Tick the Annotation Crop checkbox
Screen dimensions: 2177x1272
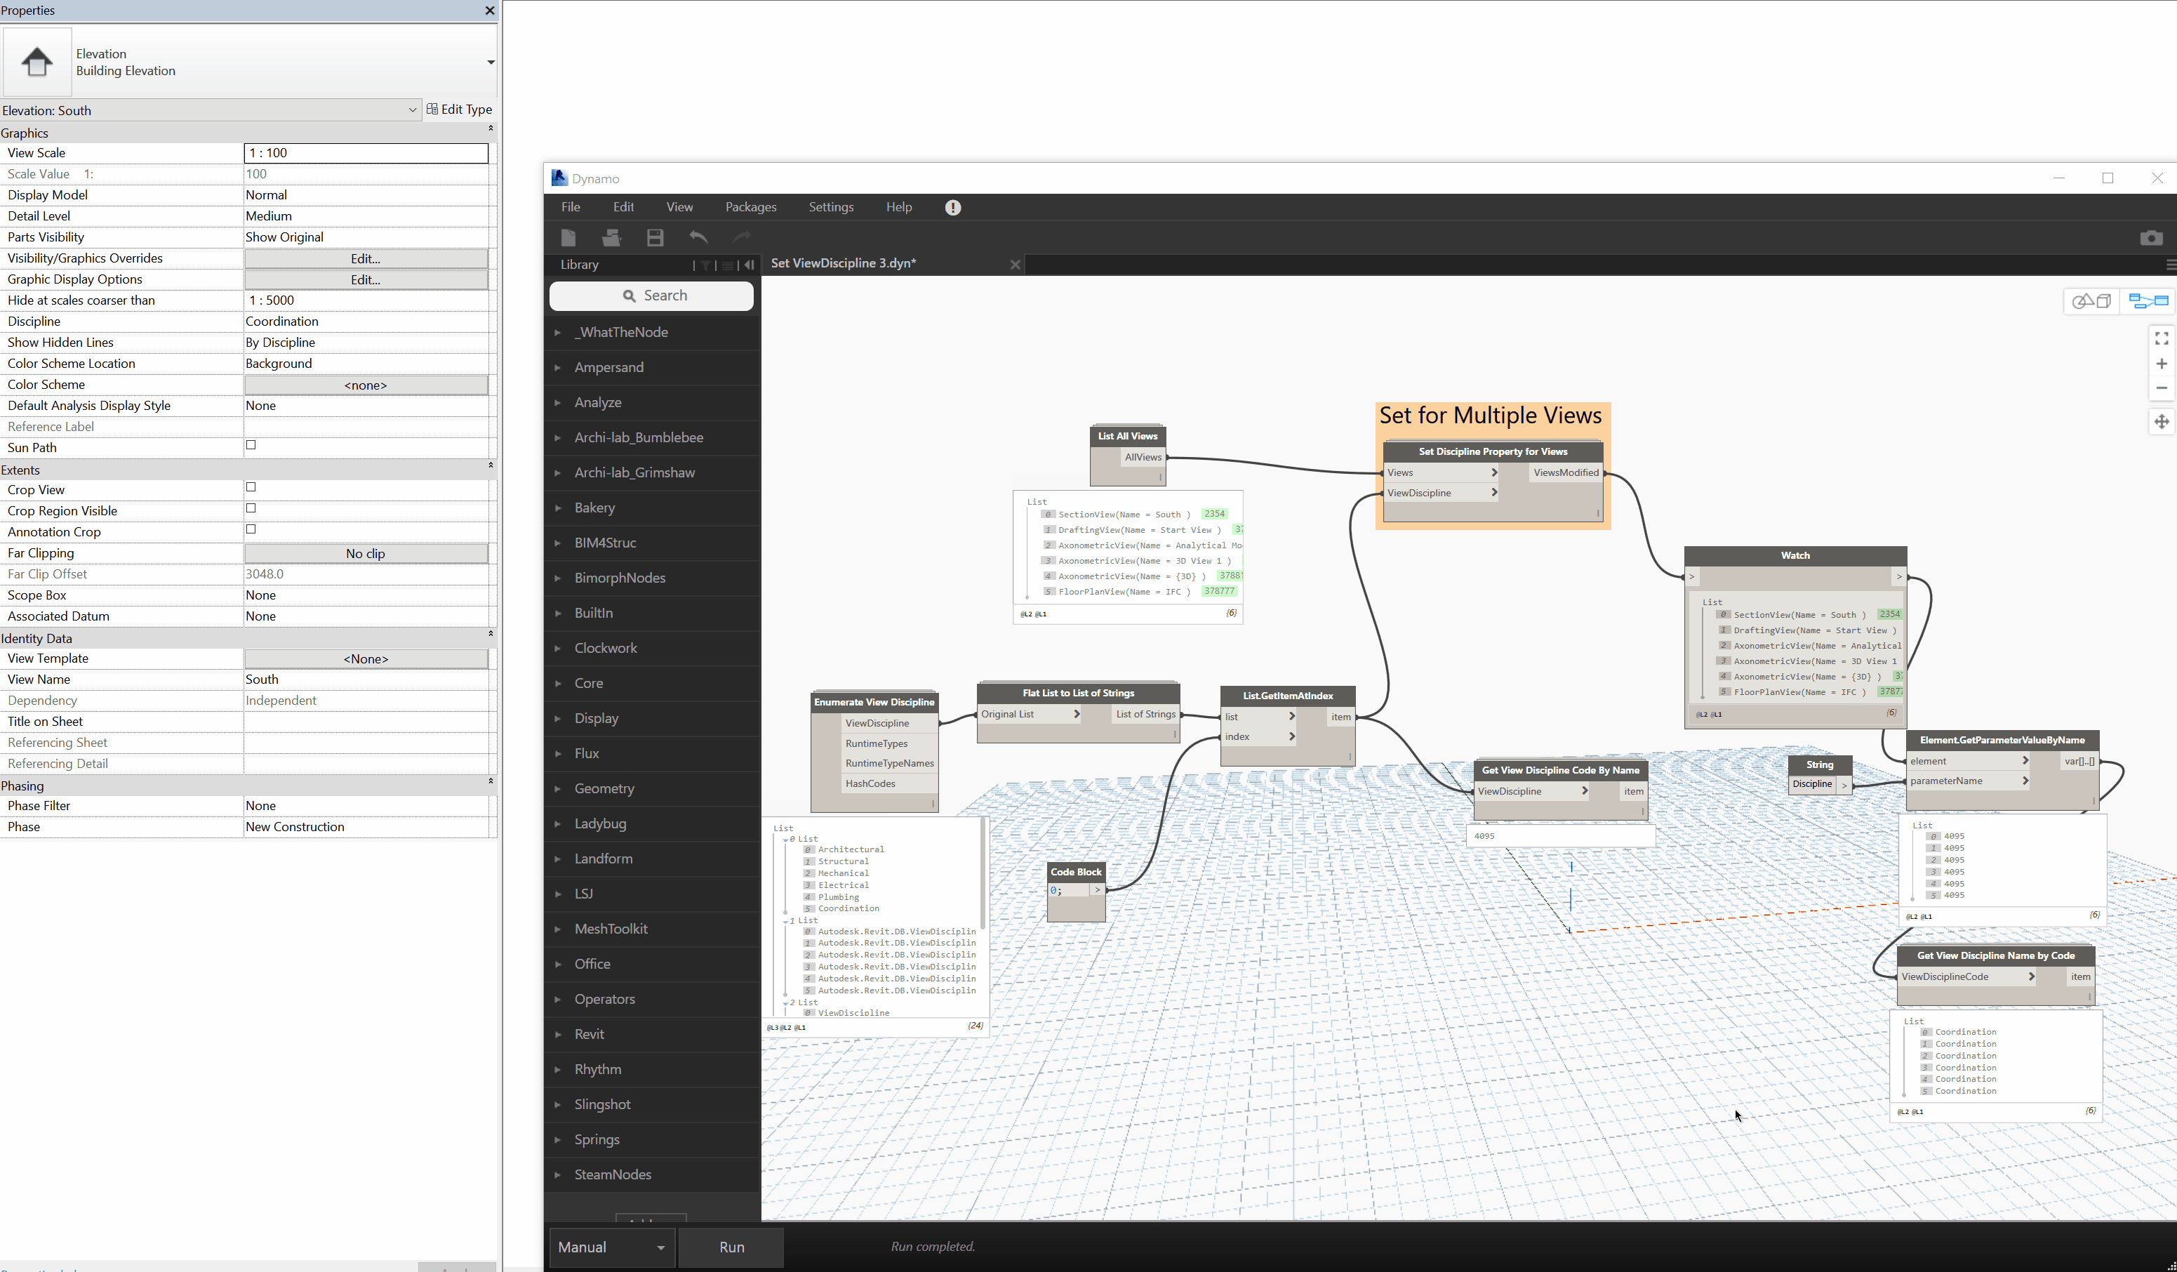(x=251, y=530)
